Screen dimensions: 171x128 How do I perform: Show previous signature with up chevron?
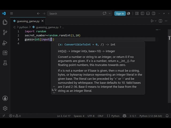(x=54, y=87)
